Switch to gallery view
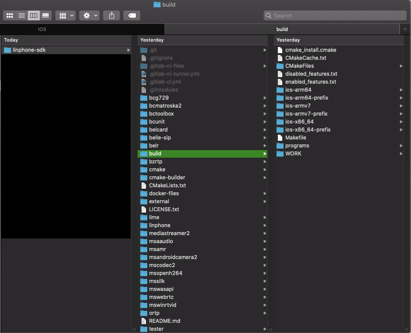Image resolution: width=411 pixels, height=333 pixels. pos(46,15)
